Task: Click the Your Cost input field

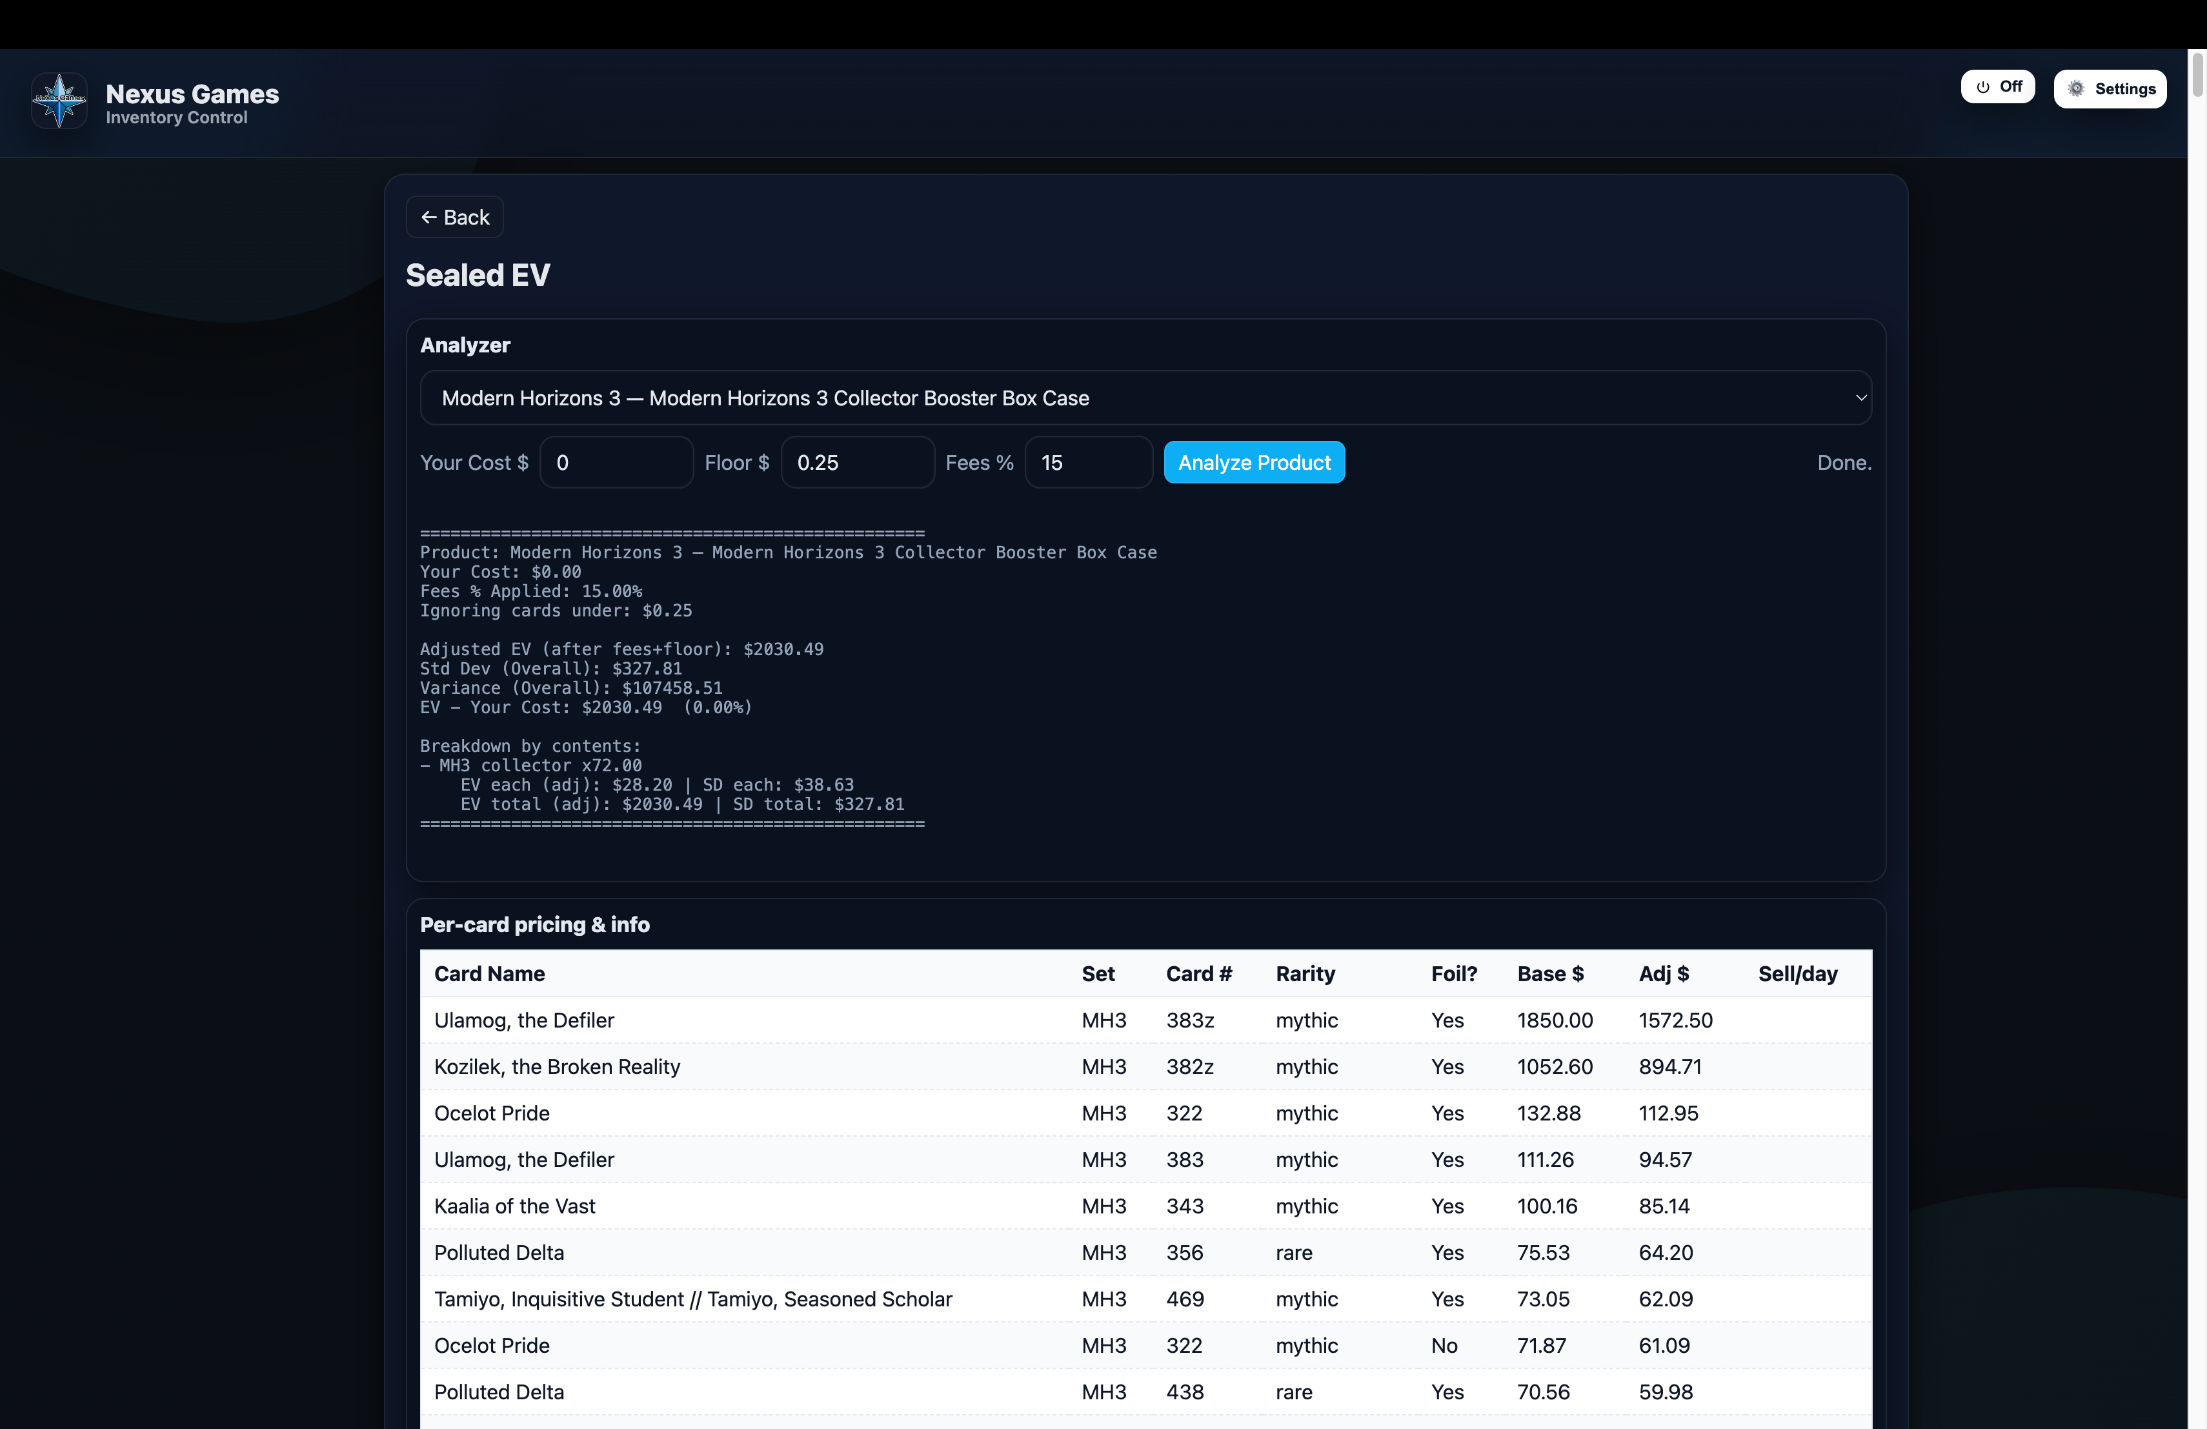Action: (x=616, y=463)
